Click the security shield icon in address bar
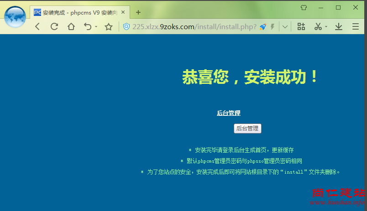This screenshot has width=367, height=211. (x=126, y=27)
